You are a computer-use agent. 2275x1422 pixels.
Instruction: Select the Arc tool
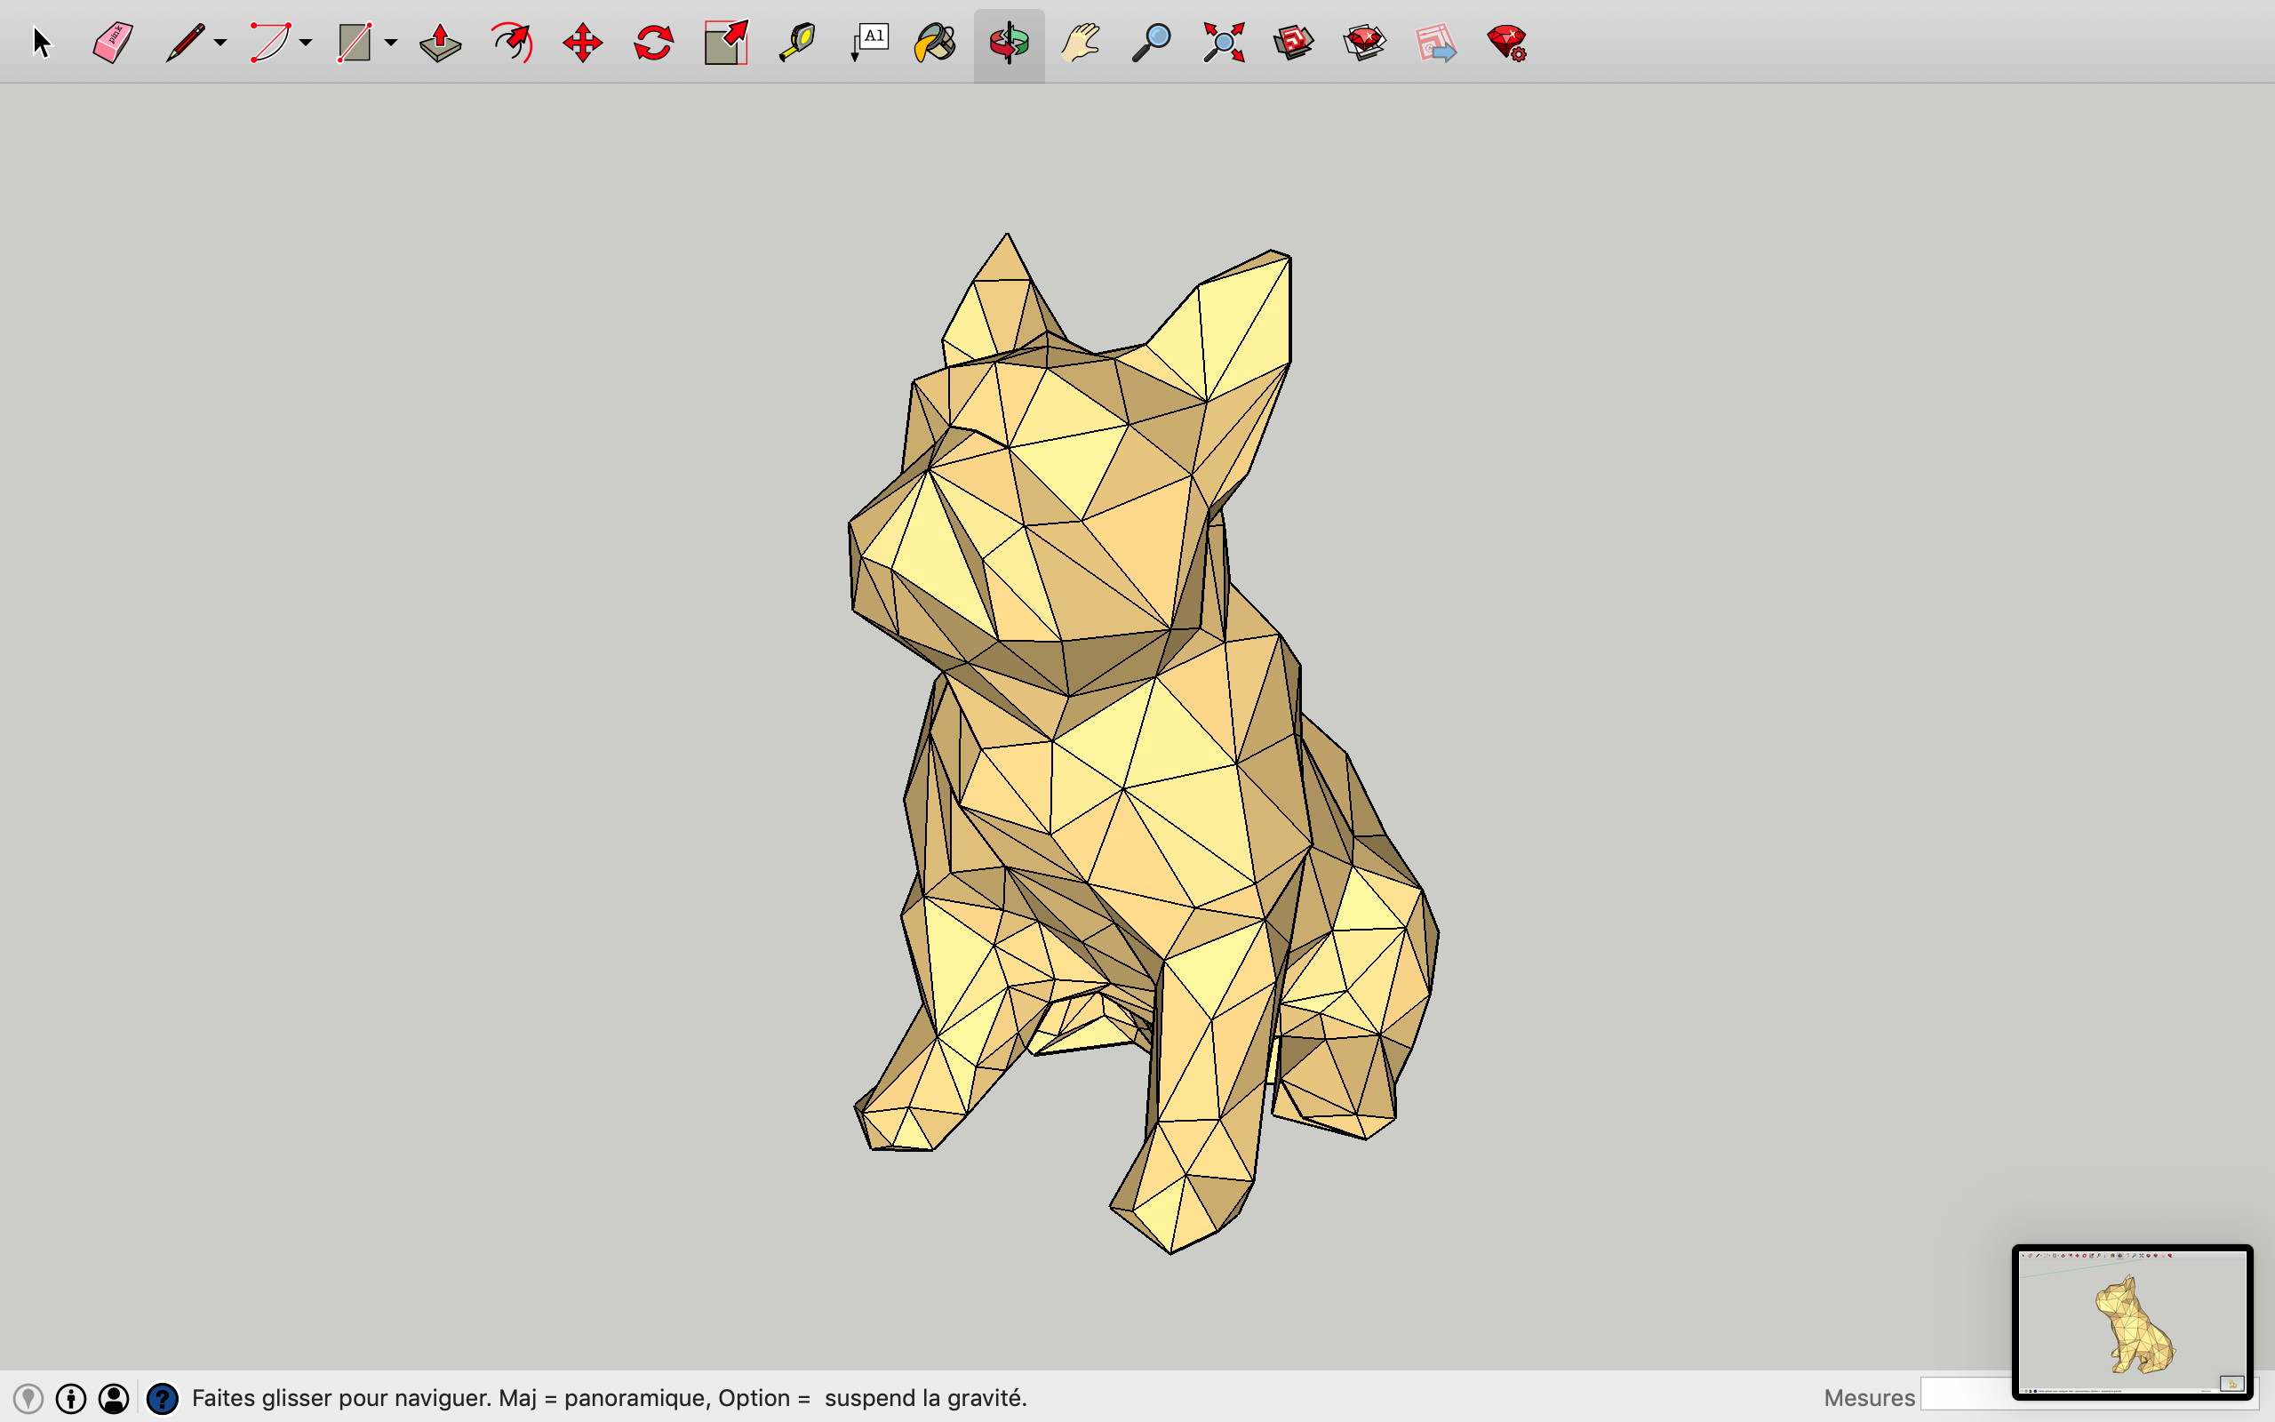pyautogui.click(x=270, y=43)
